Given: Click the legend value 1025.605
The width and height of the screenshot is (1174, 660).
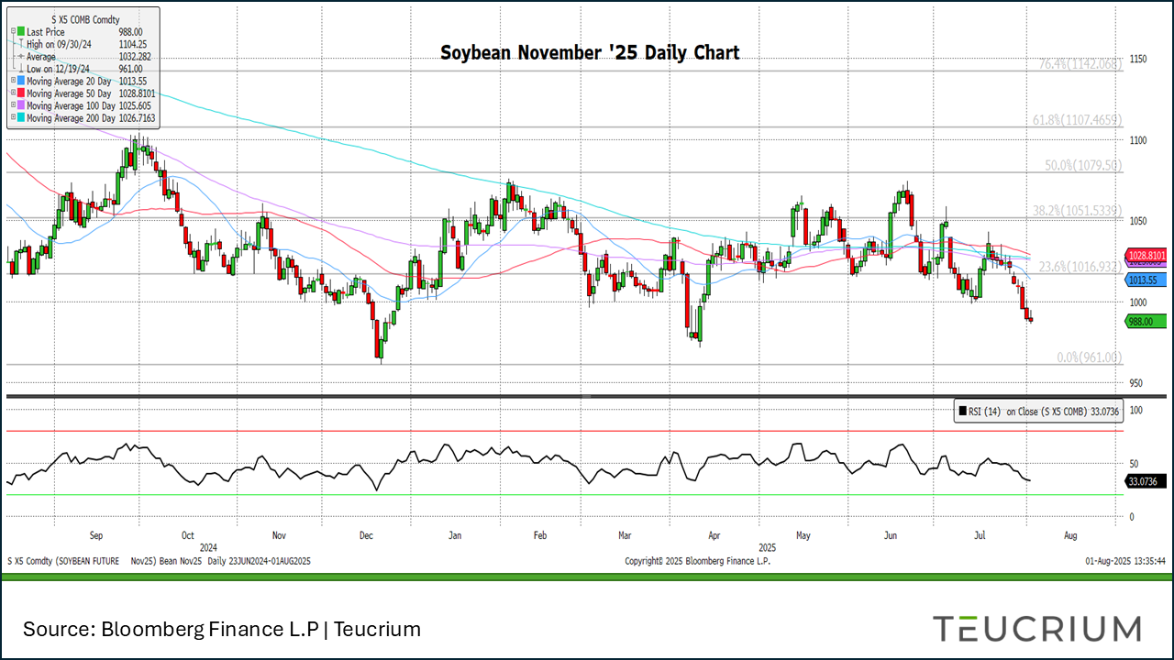Looking at the screenshot, I should coord(135,105).
